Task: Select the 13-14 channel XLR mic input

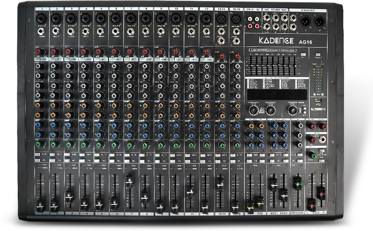Action: click(x=221, y=19)
